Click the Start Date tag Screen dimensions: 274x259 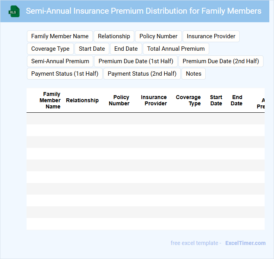[x=92, y=49]
